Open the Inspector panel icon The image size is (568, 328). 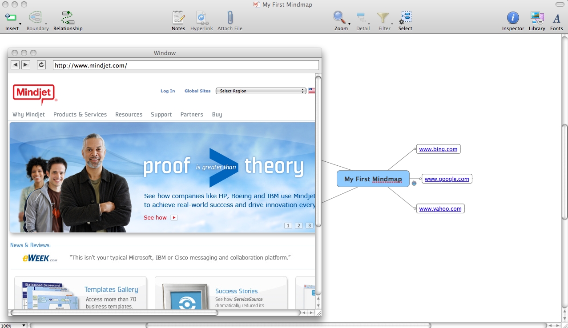[512, 18]
